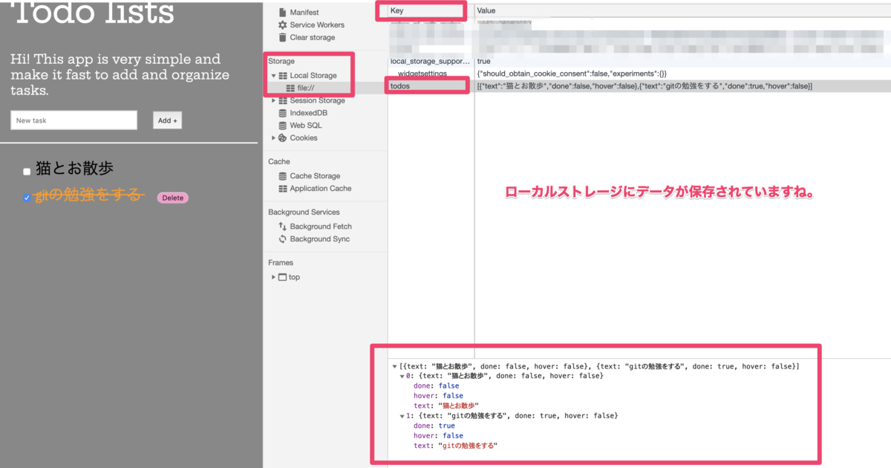The image size is (891, 468).
Task: Click the Background Sync circular icon
Action: point(283,239)
